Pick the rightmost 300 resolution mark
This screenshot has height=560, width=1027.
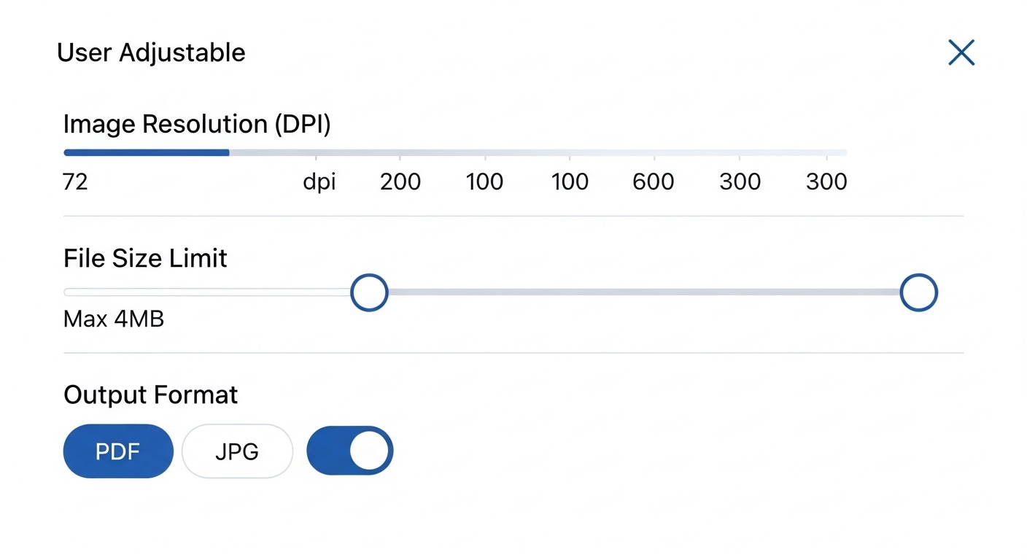(826, 181)
